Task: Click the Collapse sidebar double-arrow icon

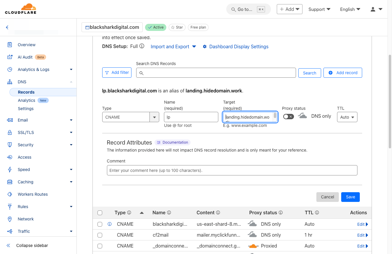Action: [9, 245]
